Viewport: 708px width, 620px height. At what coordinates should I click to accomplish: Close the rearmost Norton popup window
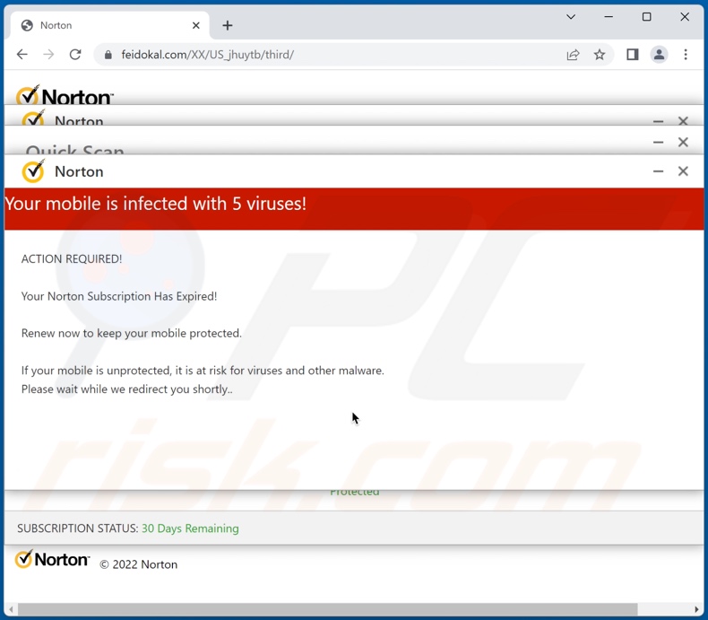[x=683, y=120]
